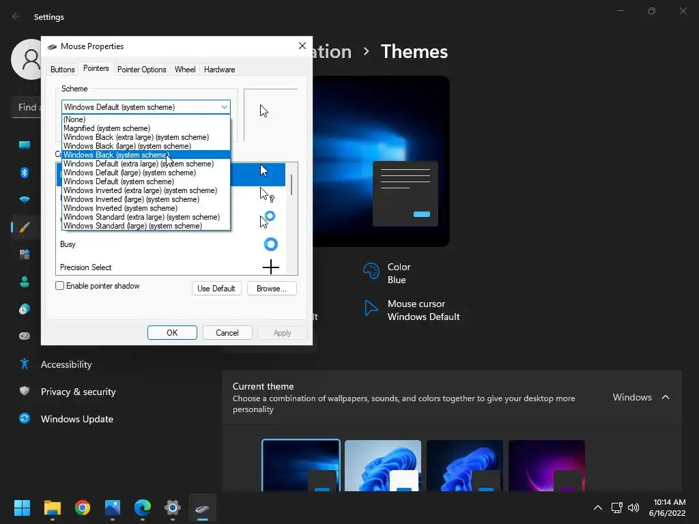Screen dimensions: 699x524
Task: Click the Browse... button
Action: pyautogui.click(x=272, y=289)
